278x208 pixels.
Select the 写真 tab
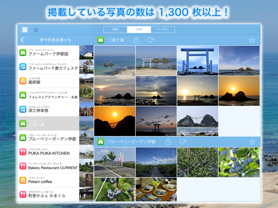pos(139,29)
